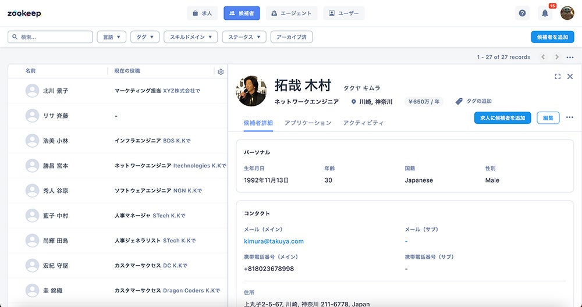The image size is (582, 307).
Task: Switch to the アクティビティ tab
Action: tap(363, 123)
